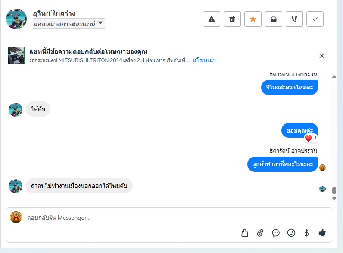This screenshot has height=253, width=343.
Task: Open the มอบหมายการสนทนานี้ assignment dropdown
Action: click(69, 24)
